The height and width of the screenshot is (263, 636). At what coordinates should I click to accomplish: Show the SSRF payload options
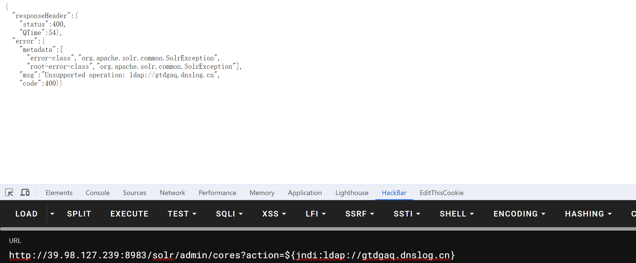click(359, 214)
